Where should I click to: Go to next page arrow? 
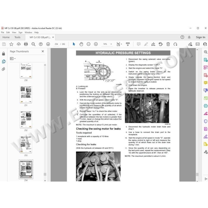(48, 44)
